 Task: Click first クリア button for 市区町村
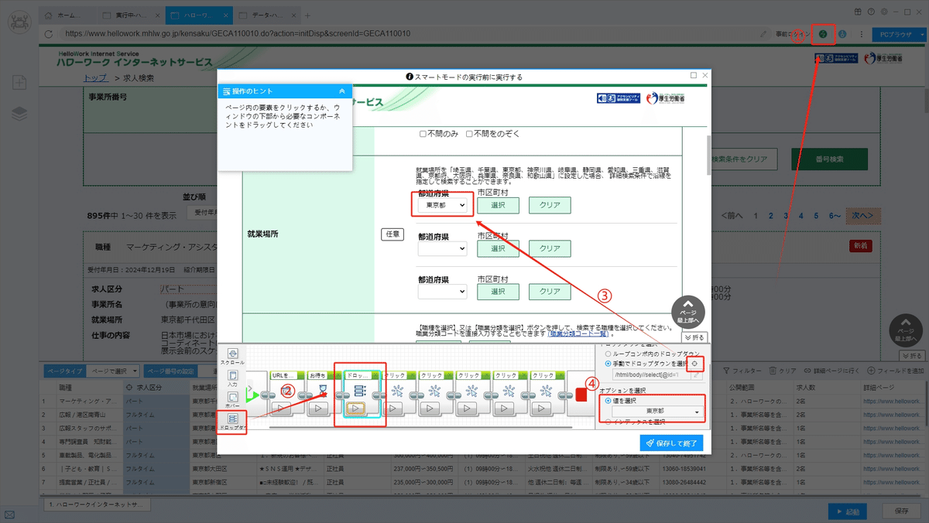point(550,206)
